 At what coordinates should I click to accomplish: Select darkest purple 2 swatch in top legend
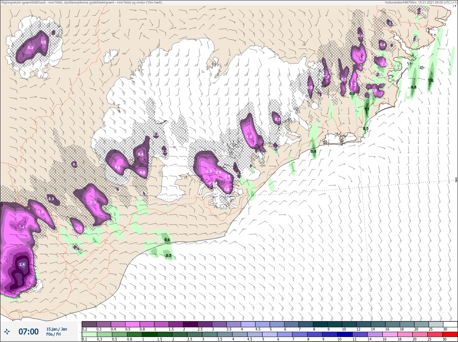click(191, 324)
